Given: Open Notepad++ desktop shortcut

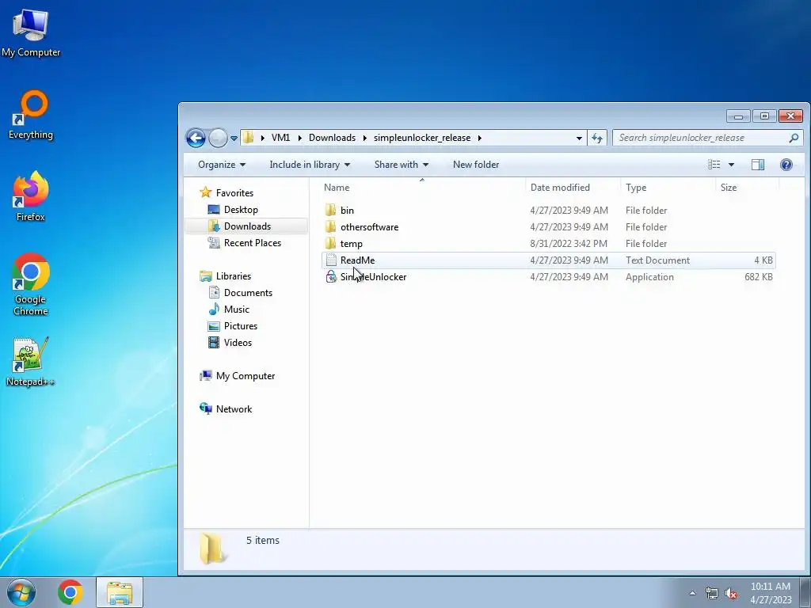Looking at the screenshot, I should pos(31,362).
